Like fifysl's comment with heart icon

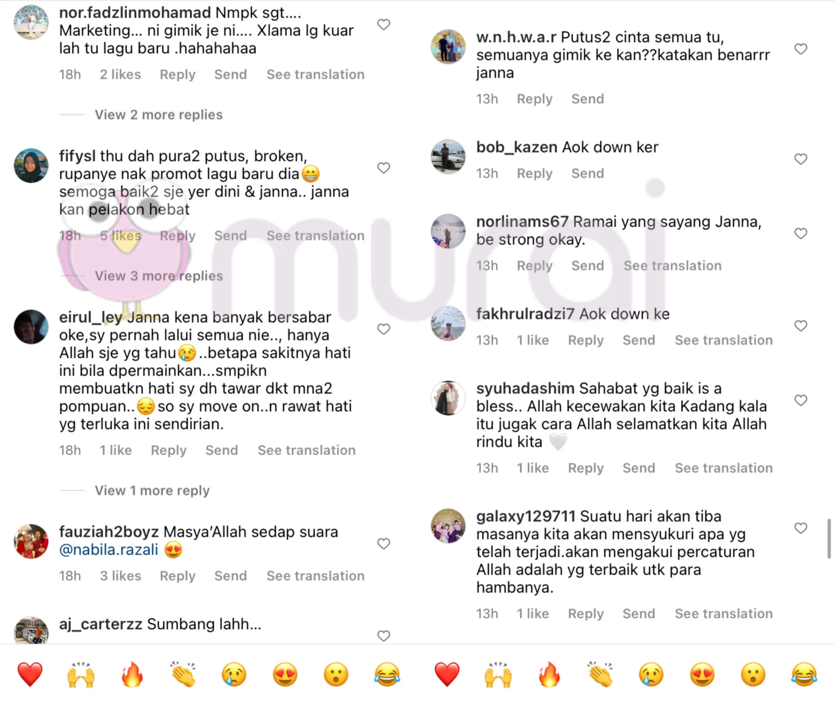click(x=383, y=168)
